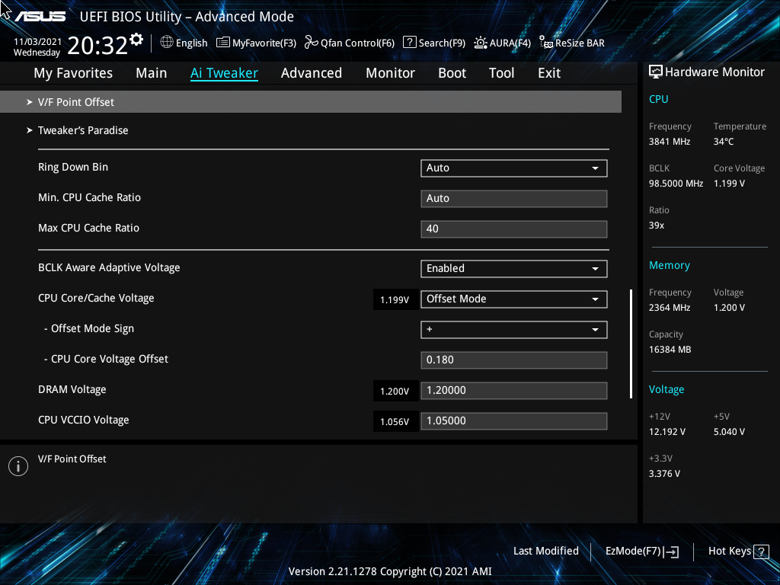The width and height of the screenshot is (780, 585).
Task: Click the settings gear next to the clock
Action: (x=136, y=40)
